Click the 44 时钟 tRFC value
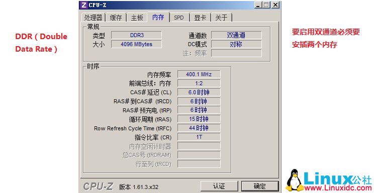This screenshot has width=374, height=193. [199, 128]
